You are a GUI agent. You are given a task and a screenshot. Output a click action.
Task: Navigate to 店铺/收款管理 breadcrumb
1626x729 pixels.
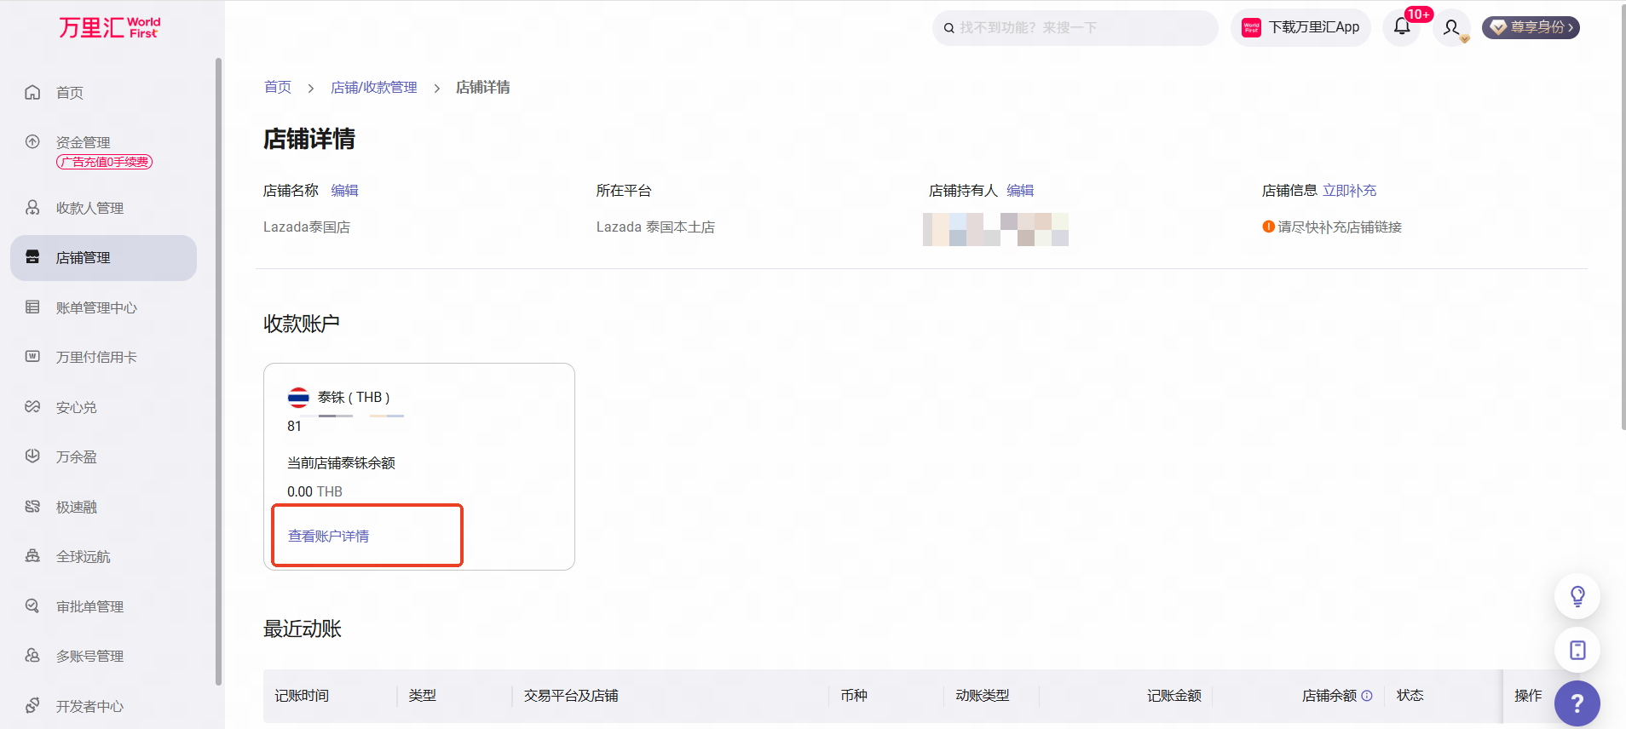pos(373,88)
